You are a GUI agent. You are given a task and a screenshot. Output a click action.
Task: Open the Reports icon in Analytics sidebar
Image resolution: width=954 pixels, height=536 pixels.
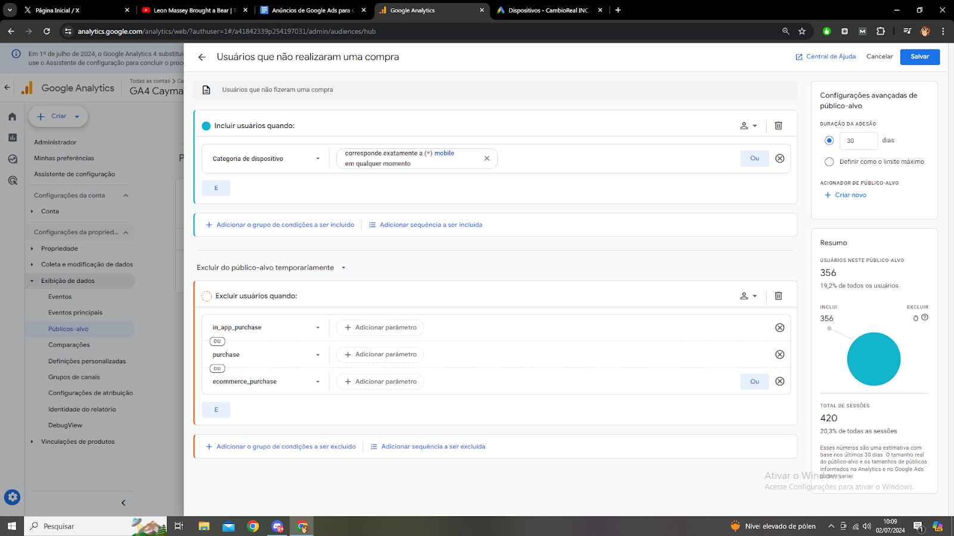(x=13, y=138)
